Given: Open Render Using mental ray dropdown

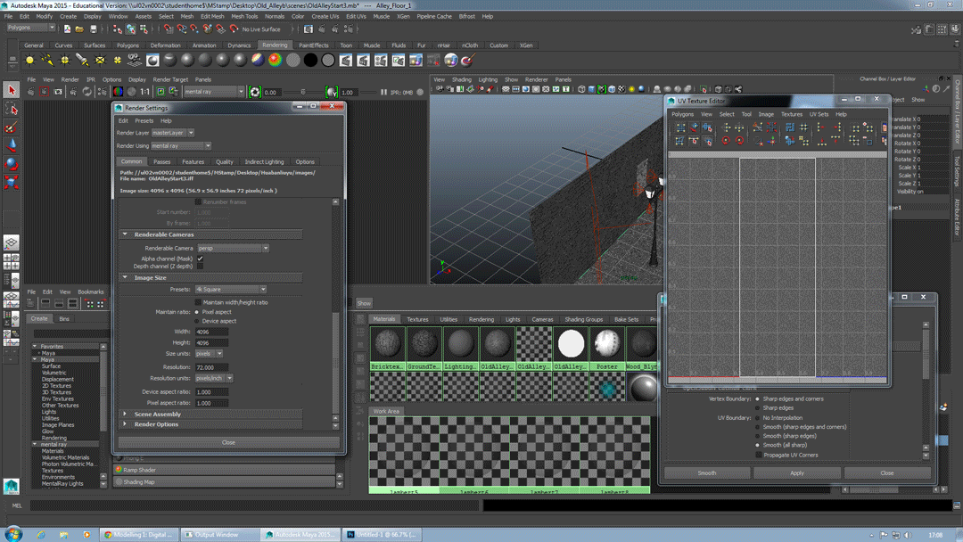Looking at the screenshot, I should [181, 146].
